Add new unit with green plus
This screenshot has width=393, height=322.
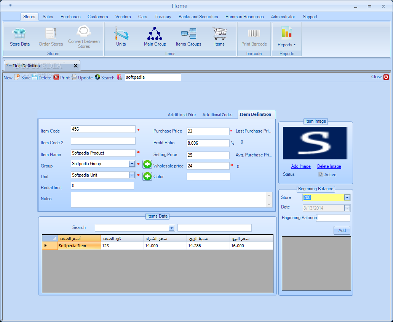[x=147, y=176]
